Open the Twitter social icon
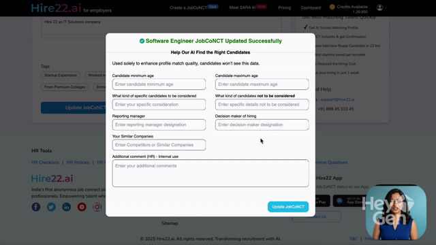436x245 pixels. [x=51, y=207]
